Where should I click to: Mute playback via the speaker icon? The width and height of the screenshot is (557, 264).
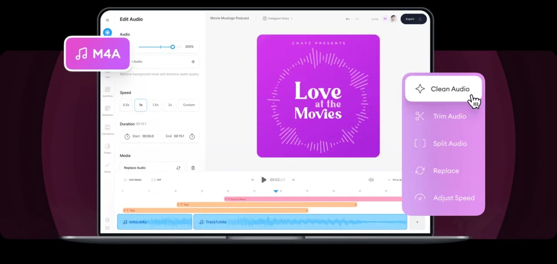click(x=371, y=179)
